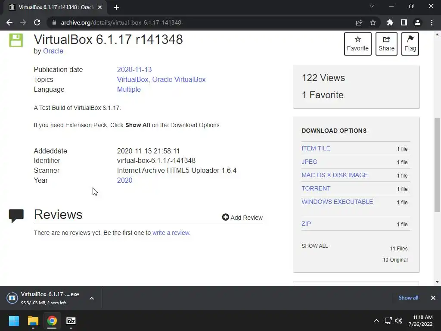441x331 pixels.
Task: Download the TORRENT file
Action: point(316,189)
